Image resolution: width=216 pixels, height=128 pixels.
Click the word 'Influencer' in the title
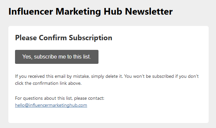click(x=31, y=11)
